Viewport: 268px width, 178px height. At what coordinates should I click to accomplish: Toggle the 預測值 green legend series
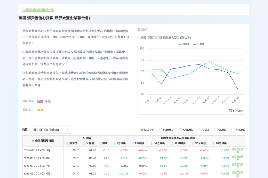click(184, 44)
